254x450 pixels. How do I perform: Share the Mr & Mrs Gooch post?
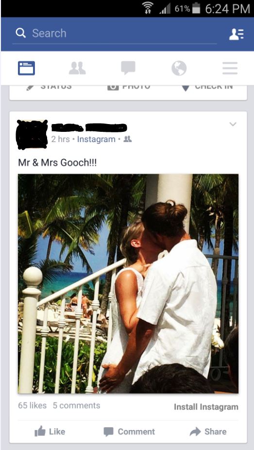pos(208,432)
